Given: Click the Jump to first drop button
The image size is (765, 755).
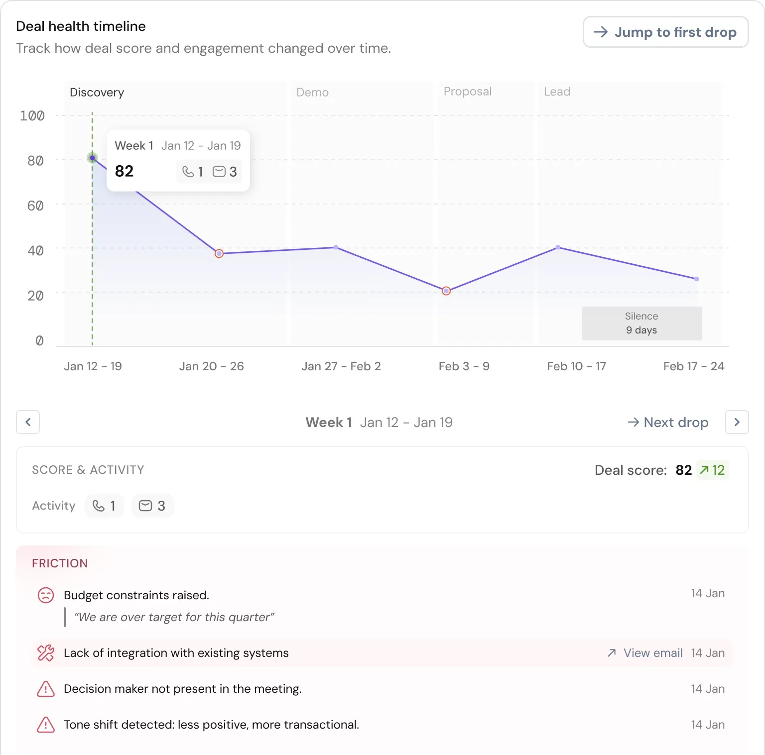Looking at the screenshot, I should 665,32.
